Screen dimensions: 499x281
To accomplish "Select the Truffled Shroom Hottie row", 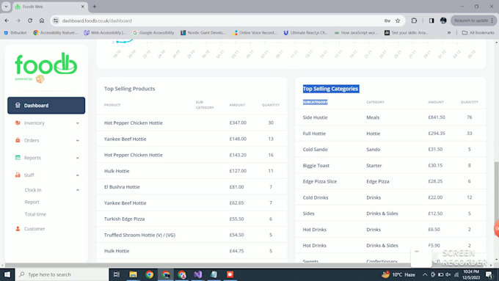I will (192, 235).
